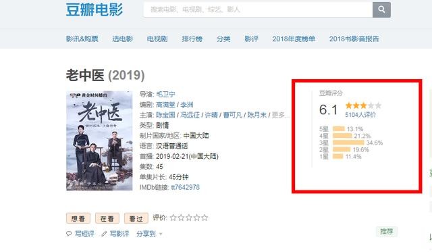Open the 2018年度榜单 navigation item
Image resolution: width=432 pixels, height=252 pixels.
tap(294, 39)
